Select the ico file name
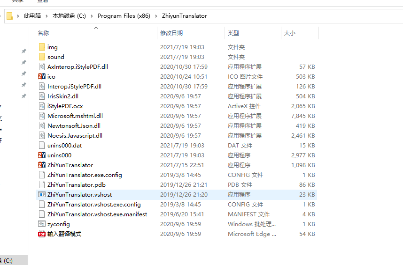Viewport: 403px width, 265px height. pos(51,77)
